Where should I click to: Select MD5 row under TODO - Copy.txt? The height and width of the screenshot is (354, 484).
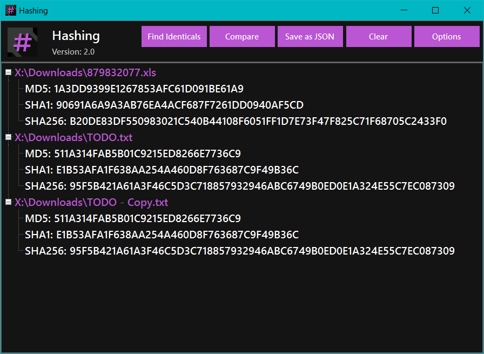133,219
